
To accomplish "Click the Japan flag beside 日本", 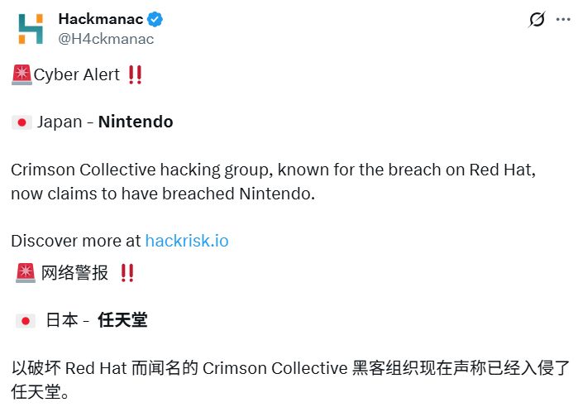I will point(25,320).
